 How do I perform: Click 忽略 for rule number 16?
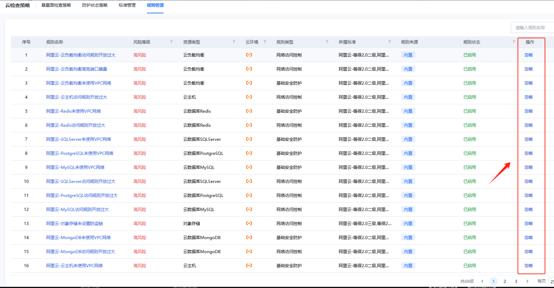point(528,265)
